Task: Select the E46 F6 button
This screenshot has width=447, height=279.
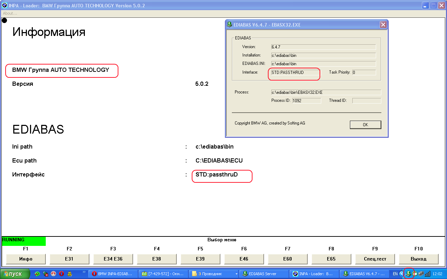Action: [x=244, y=259]
